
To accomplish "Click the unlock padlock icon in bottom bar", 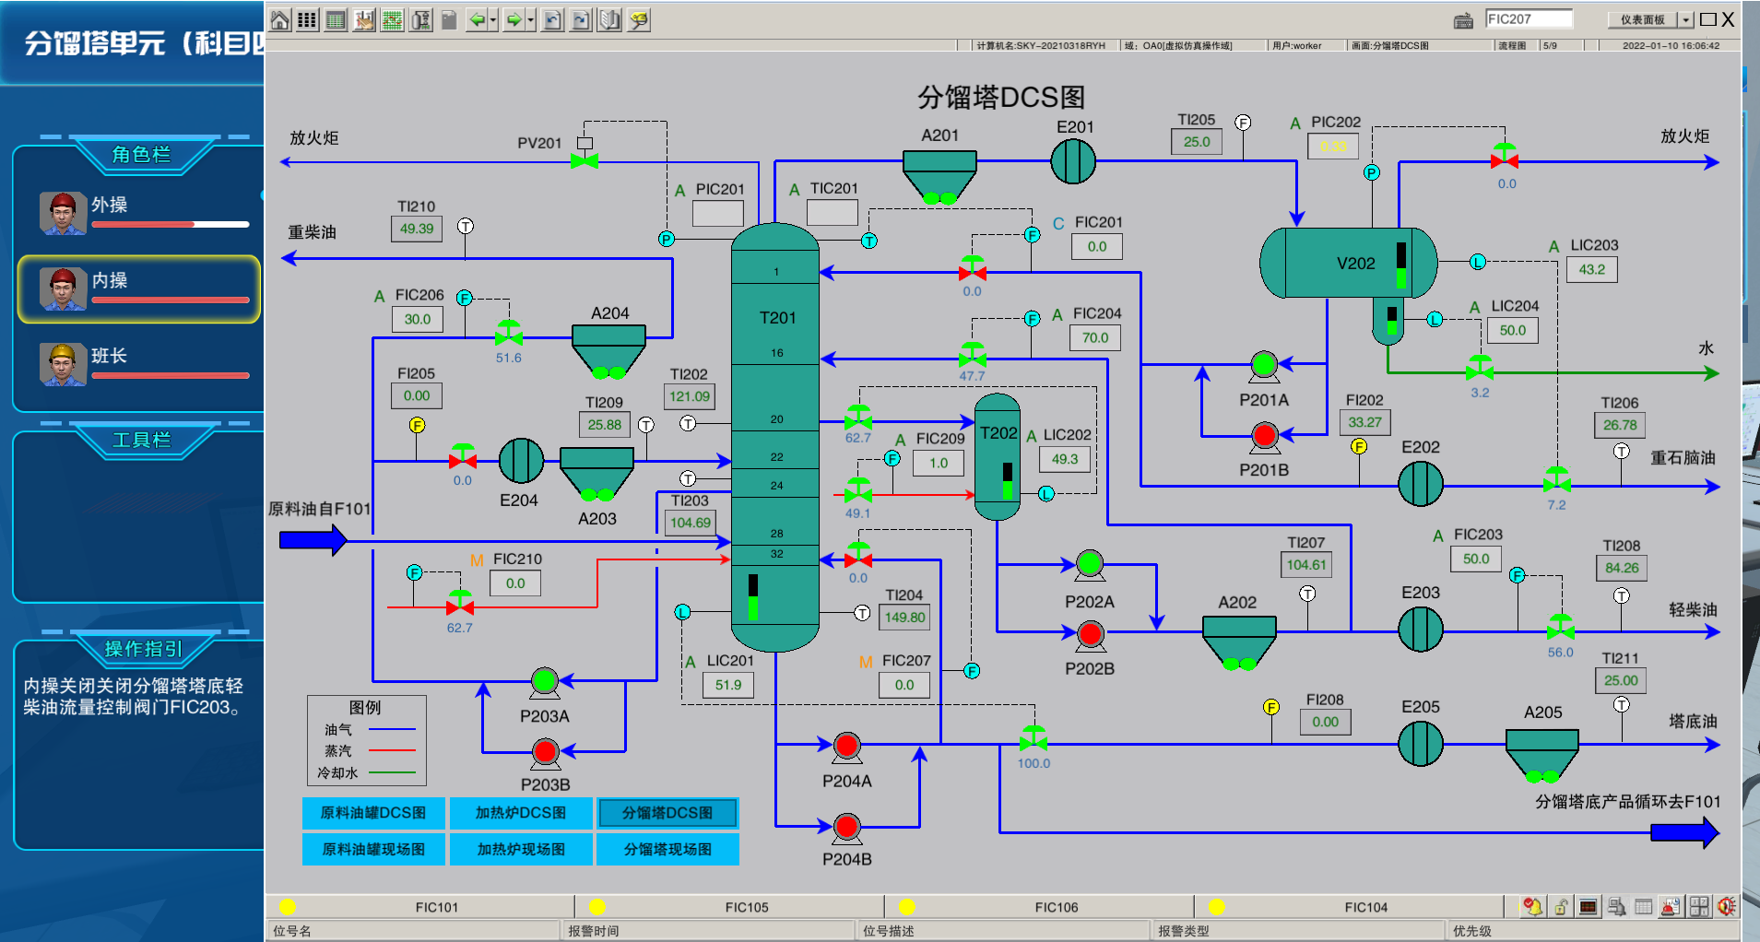I will click(1560, 907).
